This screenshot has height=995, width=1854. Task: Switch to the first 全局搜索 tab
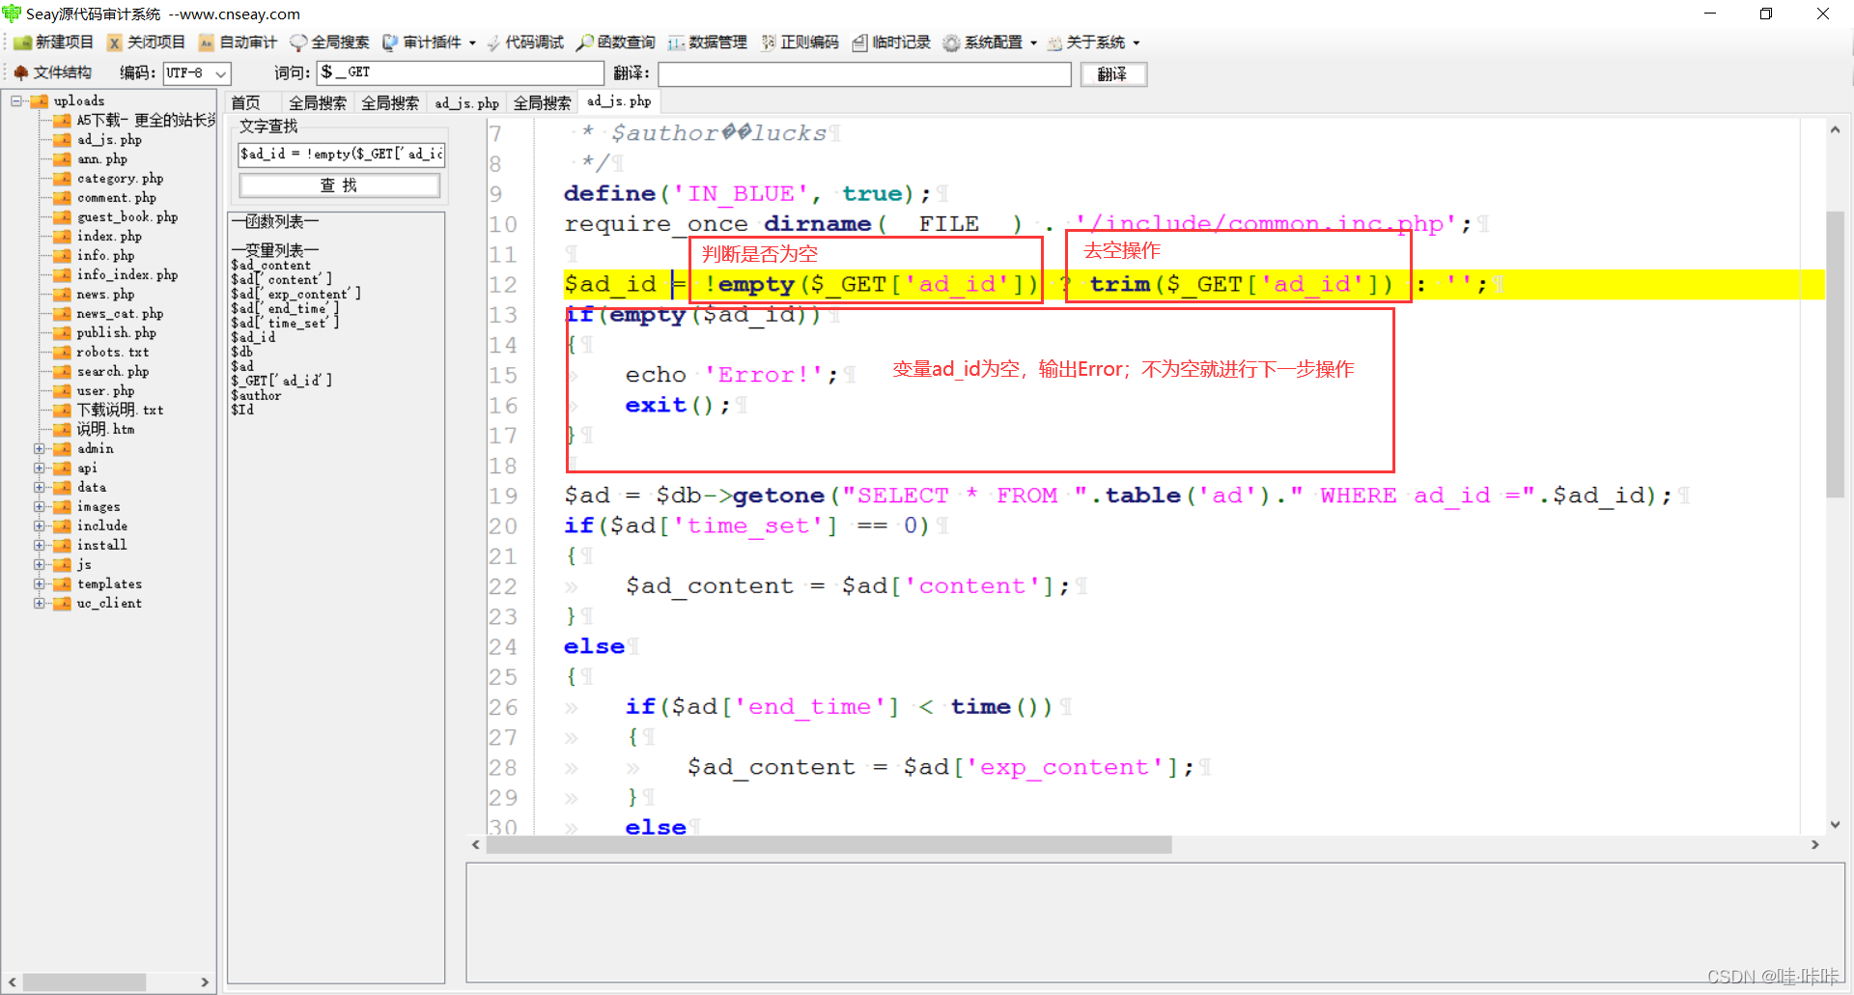[318, 103]
